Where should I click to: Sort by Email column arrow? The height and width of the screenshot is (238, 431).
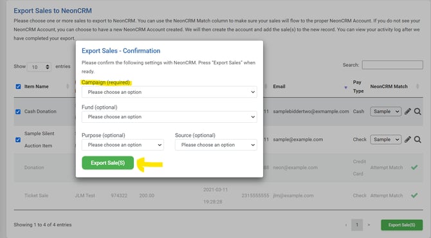[x=345, y=87]
